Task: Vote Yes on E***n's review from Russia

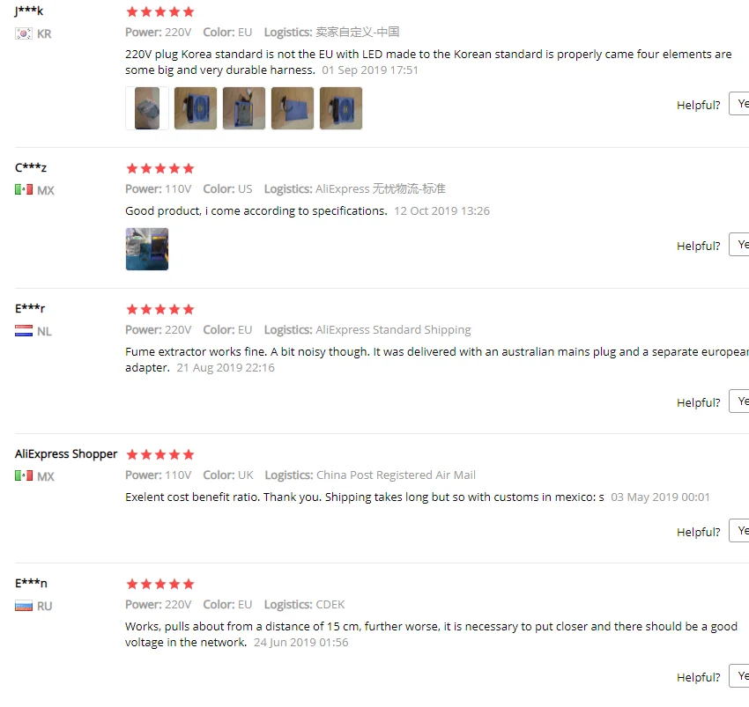Action: [x=739, y=676]
